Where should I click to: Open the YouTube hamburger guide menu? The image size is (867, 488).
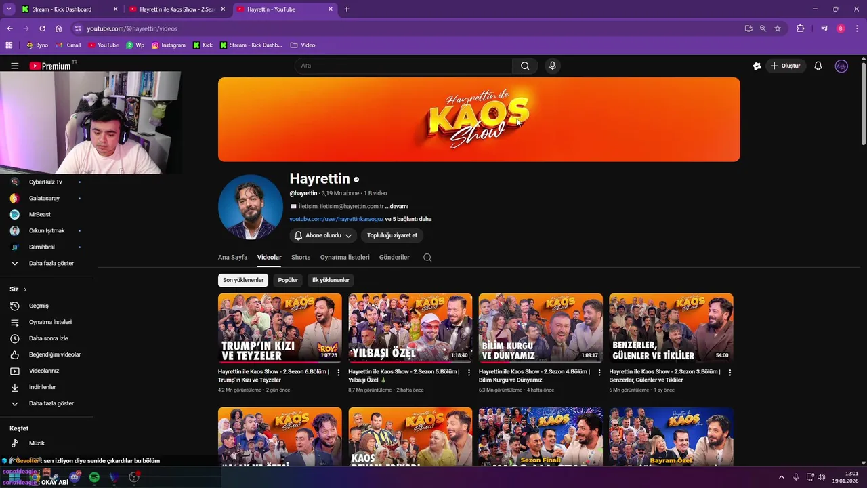click(x=14, y=66)
